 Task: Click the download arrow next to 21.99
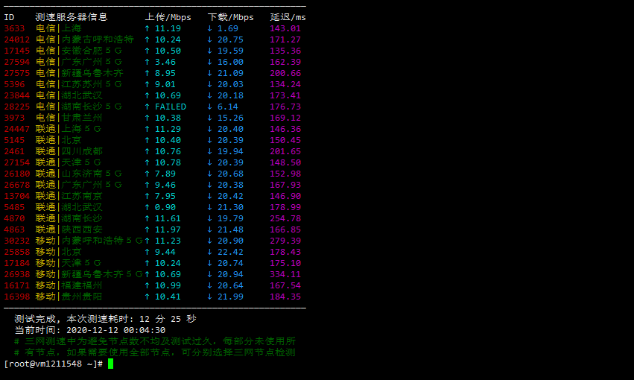pyautogui.click(x=210, y=297)
